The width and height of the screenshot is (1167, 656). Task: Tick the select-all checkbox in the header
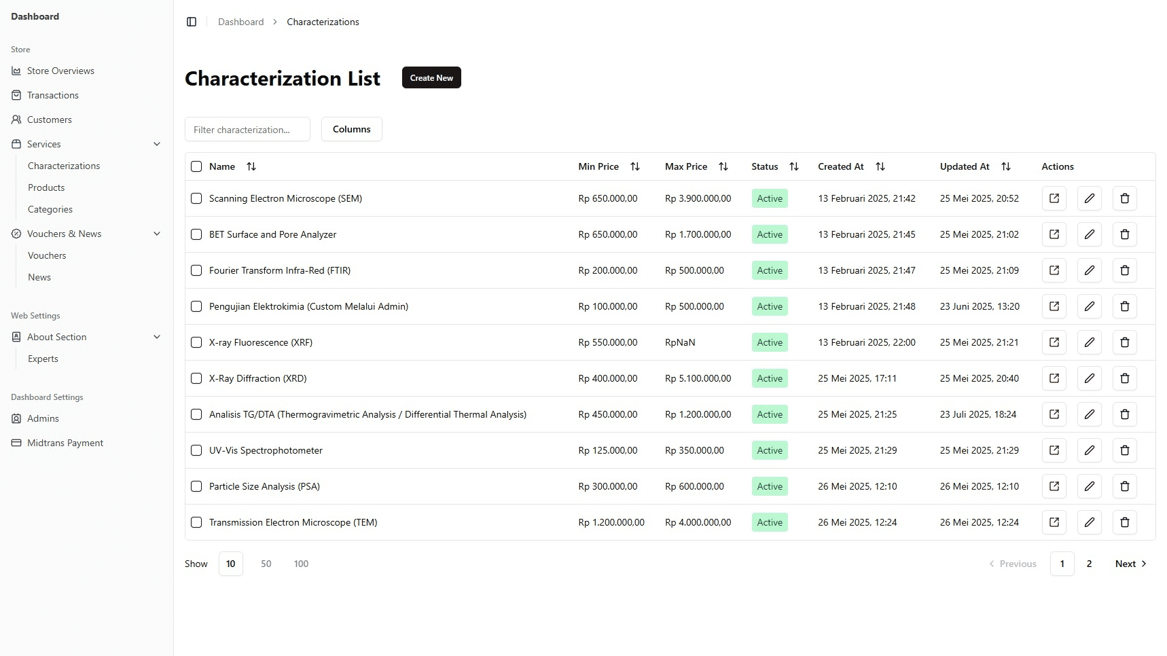[196, 166]
